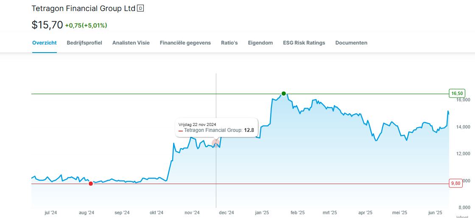Click the boxed D icon beside company name
The width and height of the screenshot is (475, 218).
click(140, 8)
